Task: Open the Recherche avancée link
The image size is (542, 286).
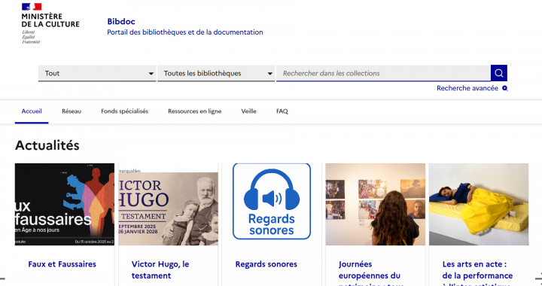Action: [467, 88]
